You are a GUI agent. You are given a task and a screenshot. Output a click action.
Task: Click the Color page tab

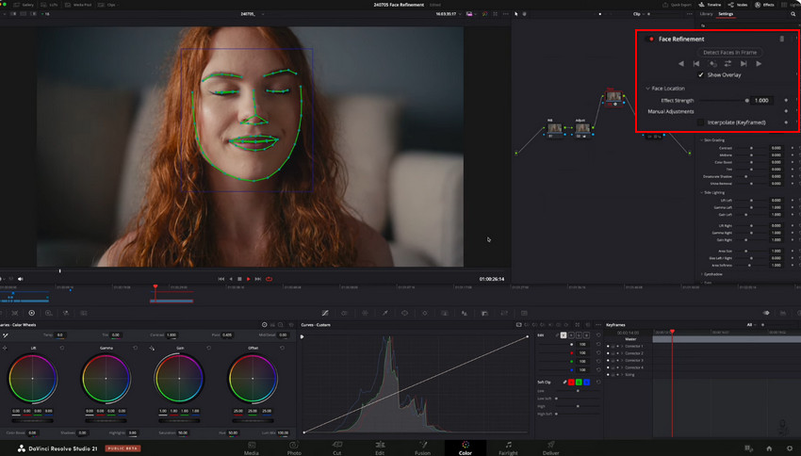465,448
